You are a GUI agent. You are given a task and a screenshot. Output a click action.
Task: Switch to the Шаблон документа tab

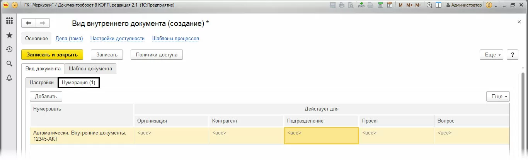(90, 68)
